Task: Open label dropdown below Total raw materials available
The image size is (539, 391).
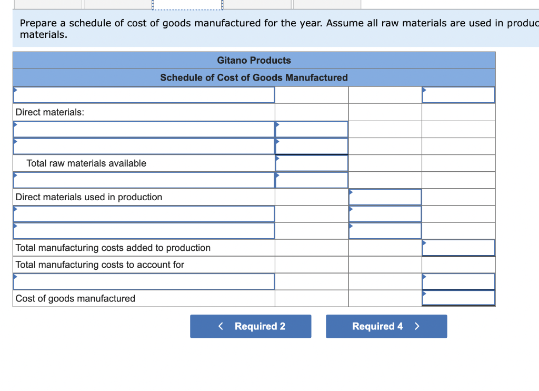Action: click(x=143, y=180)
